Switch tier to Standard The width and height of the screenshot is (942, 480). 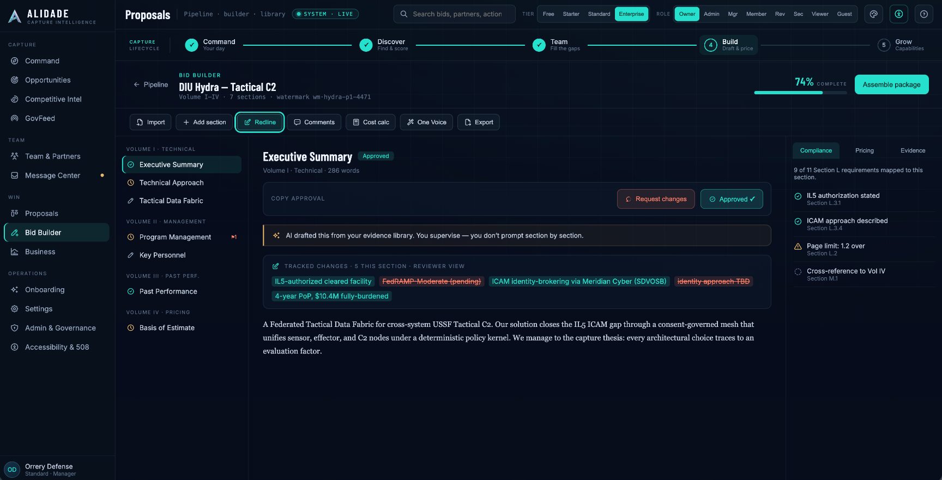tap(599, 14)
